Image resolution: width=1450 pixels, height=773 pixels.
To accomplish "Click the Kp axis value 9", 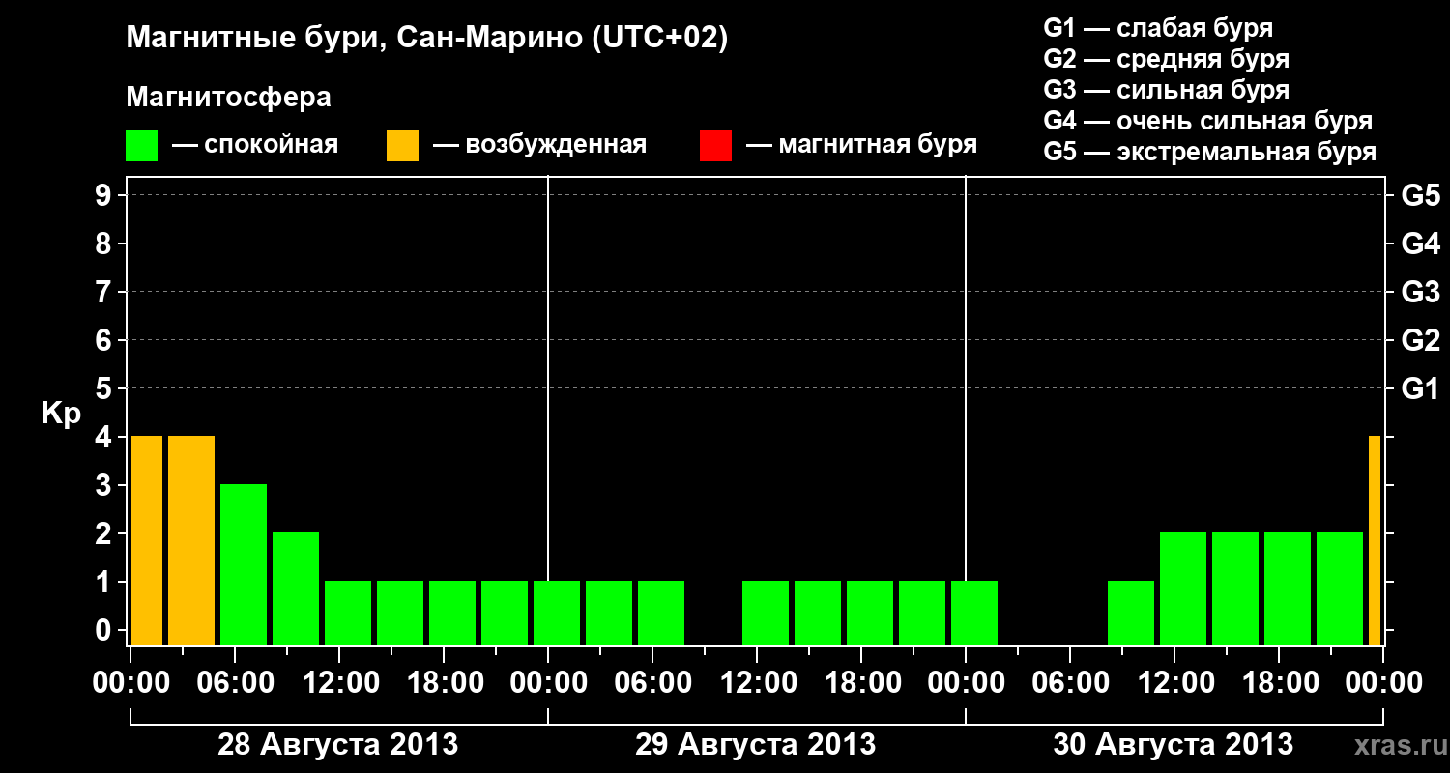I will click(103, 195).
